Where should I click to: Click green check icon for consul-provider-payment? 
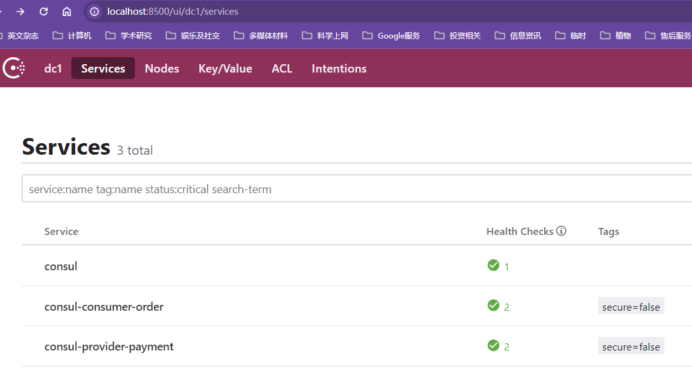point(493,345)
